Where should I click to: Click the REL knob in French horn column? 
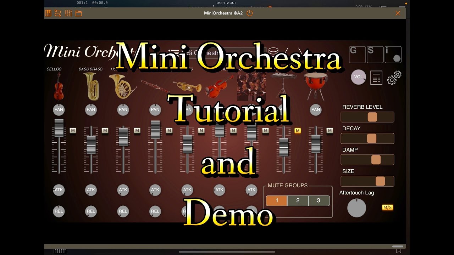point(123,211)
